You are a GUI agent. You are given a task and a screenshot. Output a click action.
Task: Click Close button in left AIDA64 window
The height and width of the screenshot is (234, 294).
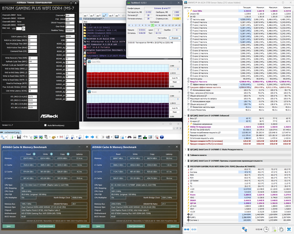[x=83, y=226]
